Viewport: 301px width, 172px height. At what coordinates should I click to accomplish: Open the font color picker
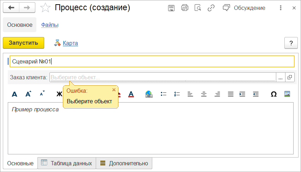point(131,94)
